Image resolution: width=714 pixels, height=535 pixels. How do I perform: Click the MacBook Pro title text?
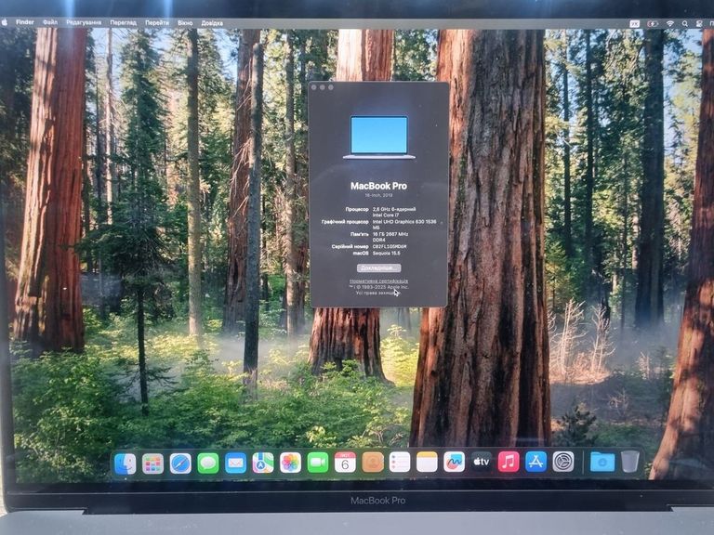coord(379,186)
